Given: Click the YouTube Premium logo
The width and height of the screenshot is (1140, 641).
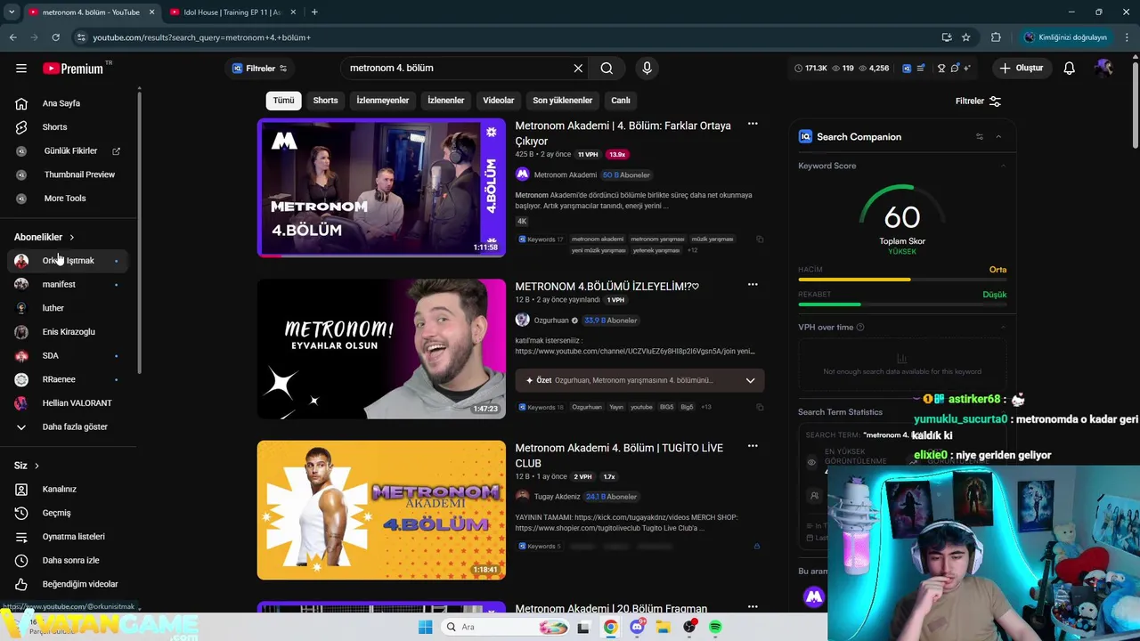Looking at the screenshot, I should [x=73, y=69].
